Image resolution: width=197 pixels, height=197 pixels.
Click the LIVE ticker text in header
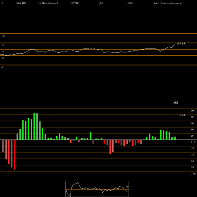click(x=130, y=3)
